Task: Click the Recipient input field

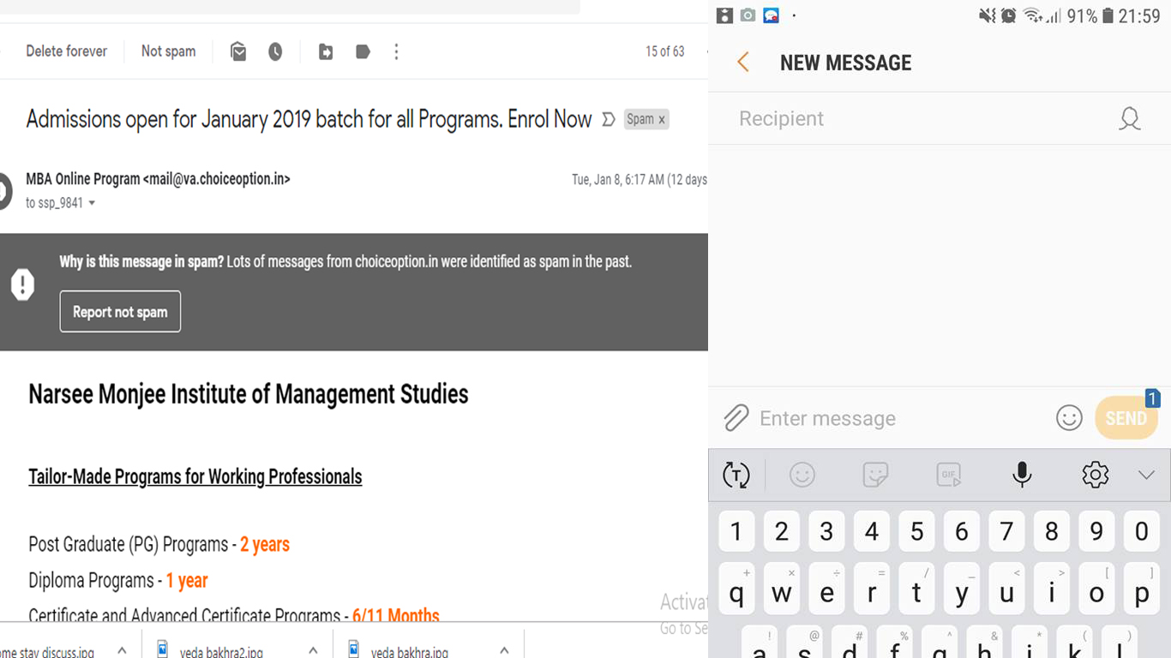Action: click(x=917, y=119)
